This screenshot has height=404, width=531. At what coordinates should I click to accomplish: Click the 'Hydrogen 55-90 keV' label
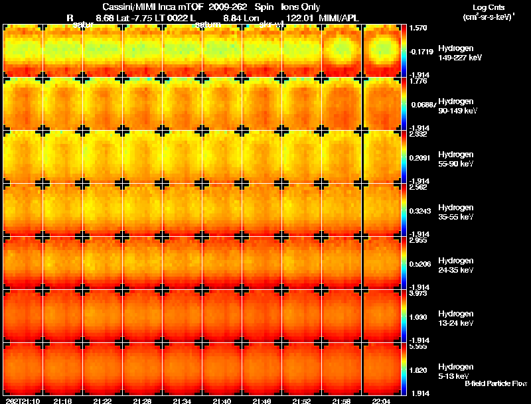click(456, 159)
